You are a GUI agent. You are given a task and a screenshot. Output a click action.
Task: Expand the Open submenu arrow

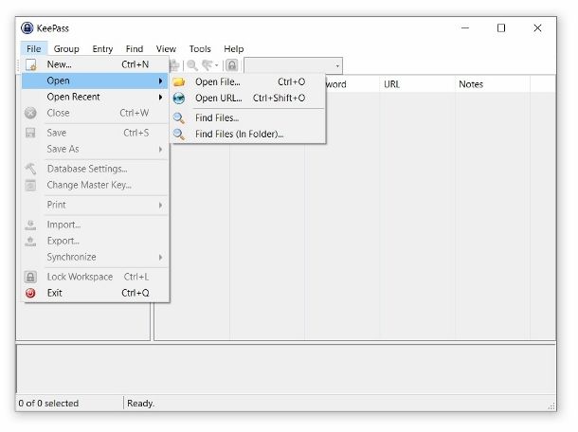click(x=160, y=81)
